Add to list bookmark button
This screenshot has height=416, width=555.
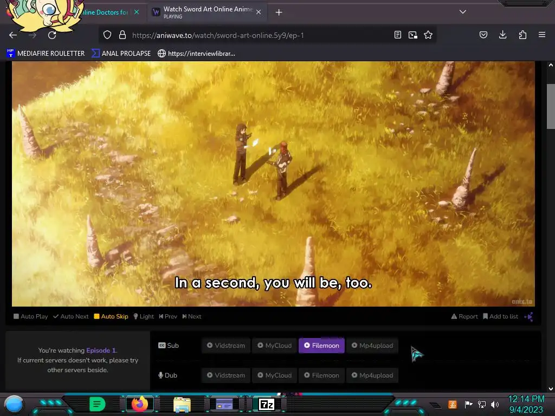[x=500, y=316]
